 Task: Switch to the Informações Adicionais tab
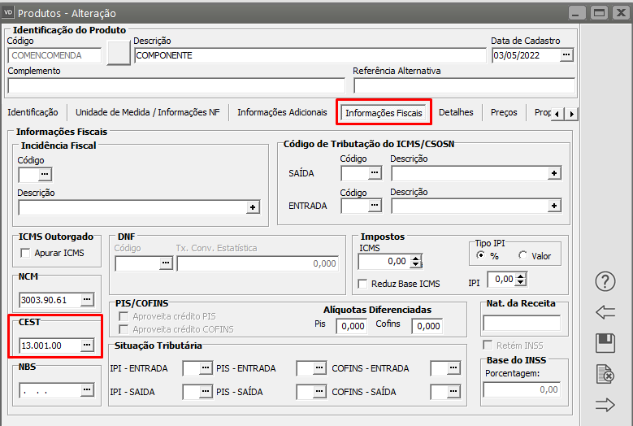282,112
